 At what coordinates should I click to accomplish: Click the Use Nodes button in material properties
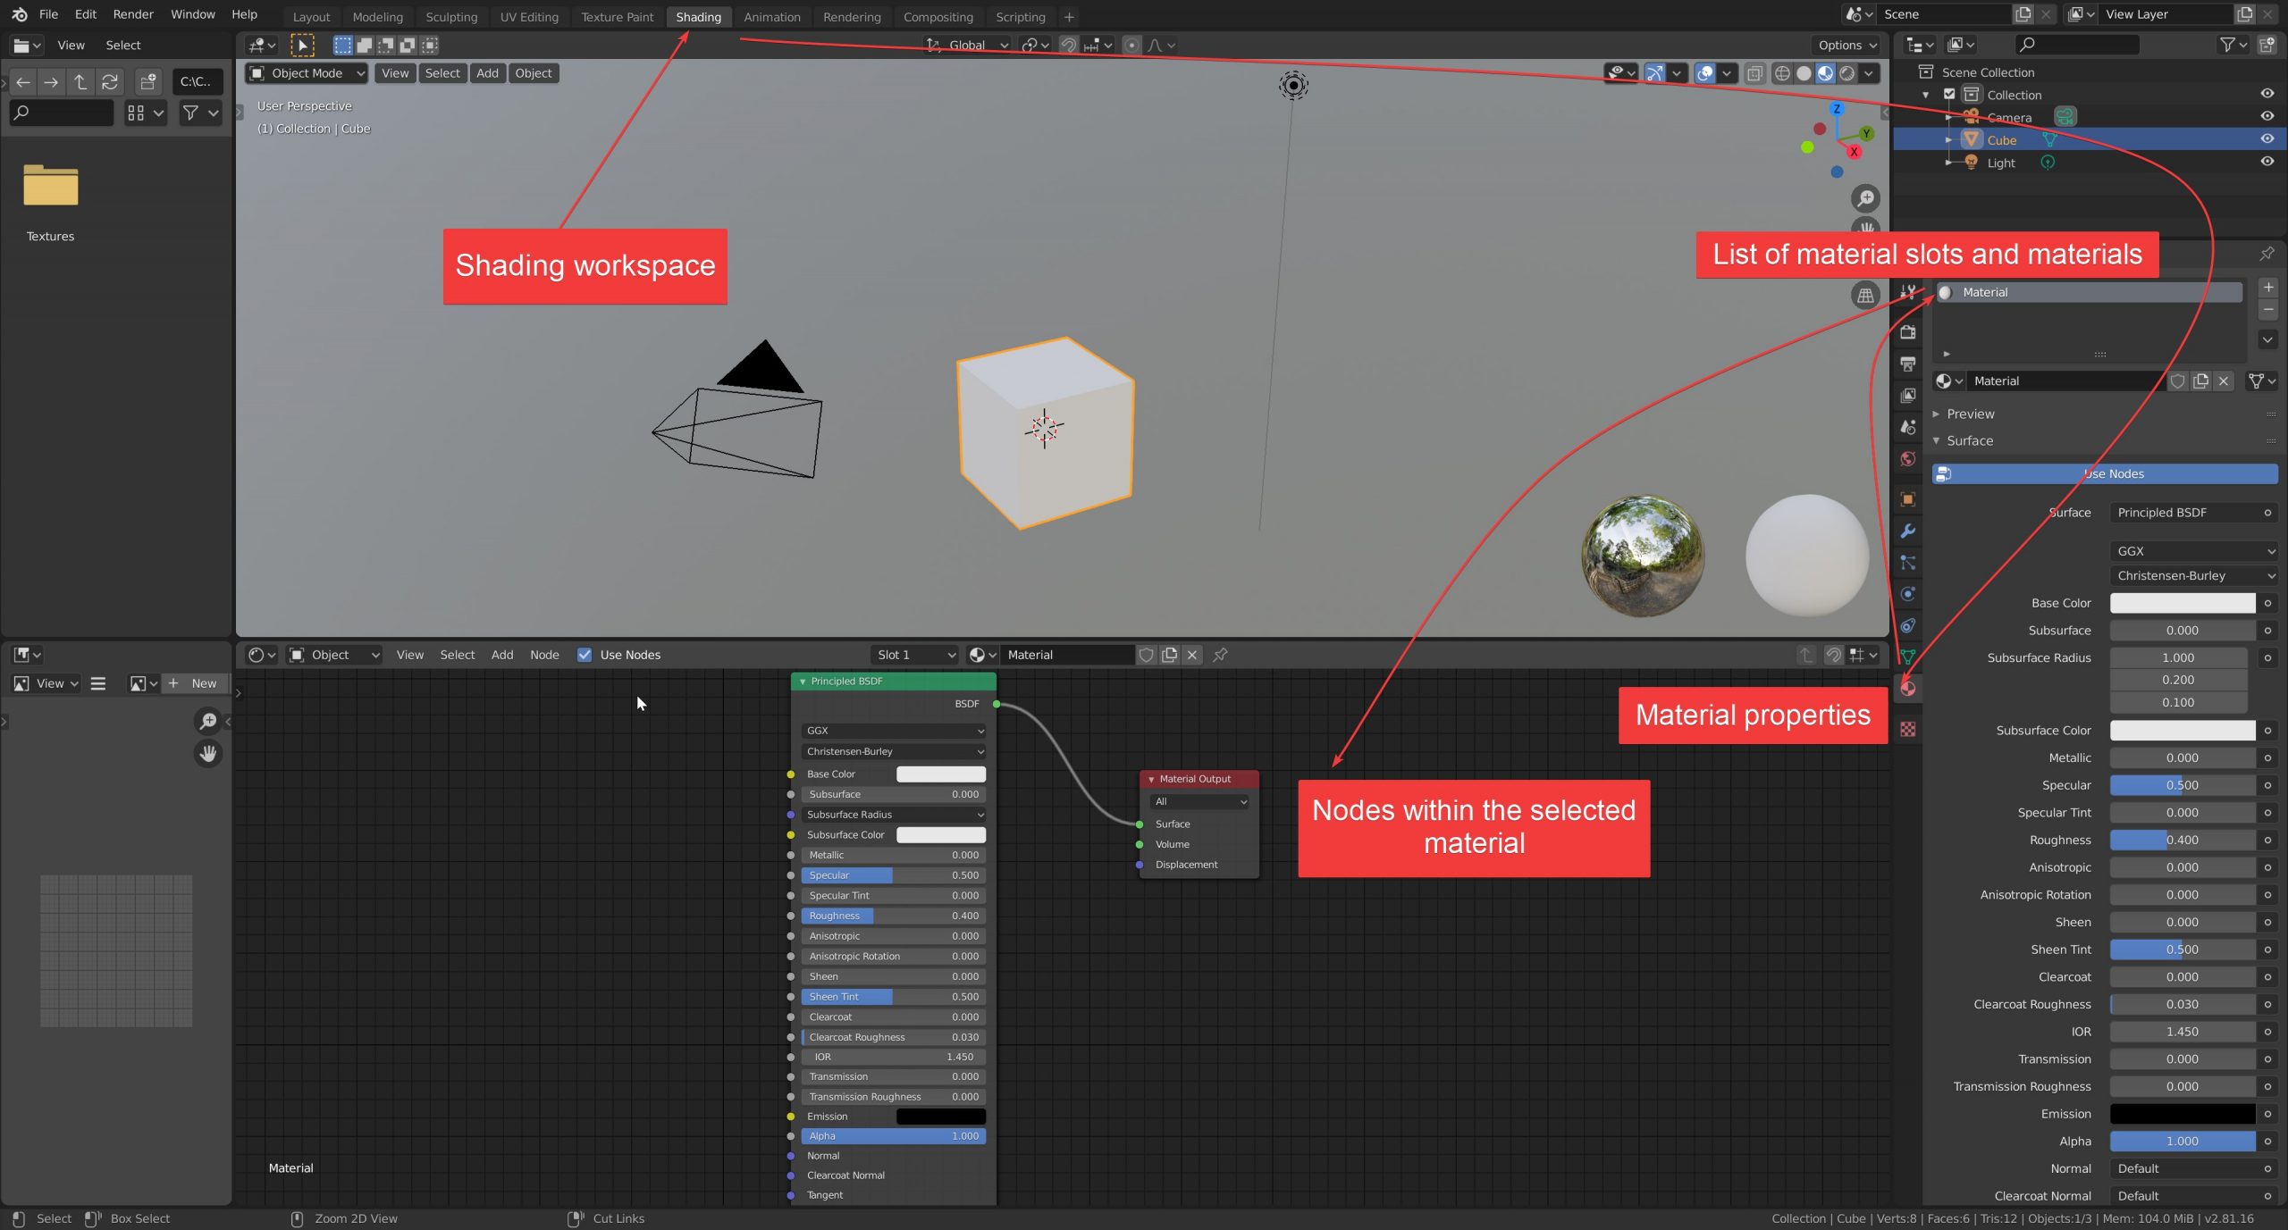(x=2105, y=473)
